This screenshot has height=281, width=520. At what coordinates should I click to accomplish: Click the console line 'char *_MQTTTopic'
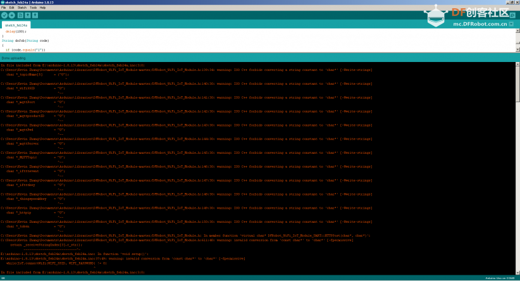pos(35,157)
